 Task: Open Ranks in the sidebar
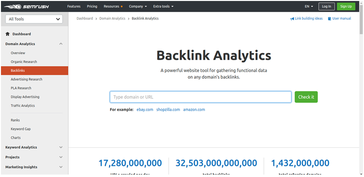pyautogui.click(x=15, y=120)
